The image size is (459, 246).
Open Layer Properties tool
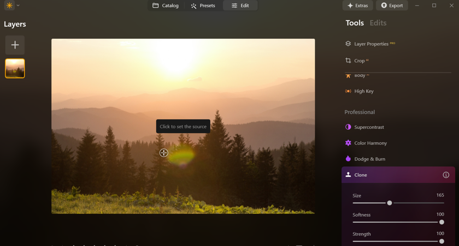(371, 44)
